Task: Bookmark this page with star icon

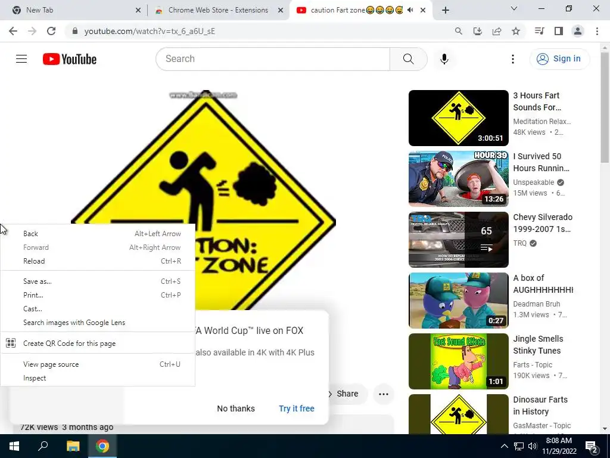Action: (516, 31)
